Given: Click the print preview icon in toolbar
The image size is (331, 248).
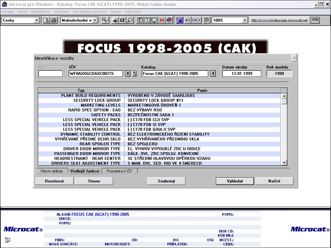Looking at the screenshot, I should tap(46, 20).
